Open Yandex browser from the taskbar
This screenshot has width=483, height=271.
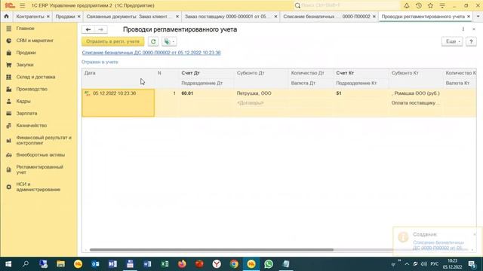point(217,264)
